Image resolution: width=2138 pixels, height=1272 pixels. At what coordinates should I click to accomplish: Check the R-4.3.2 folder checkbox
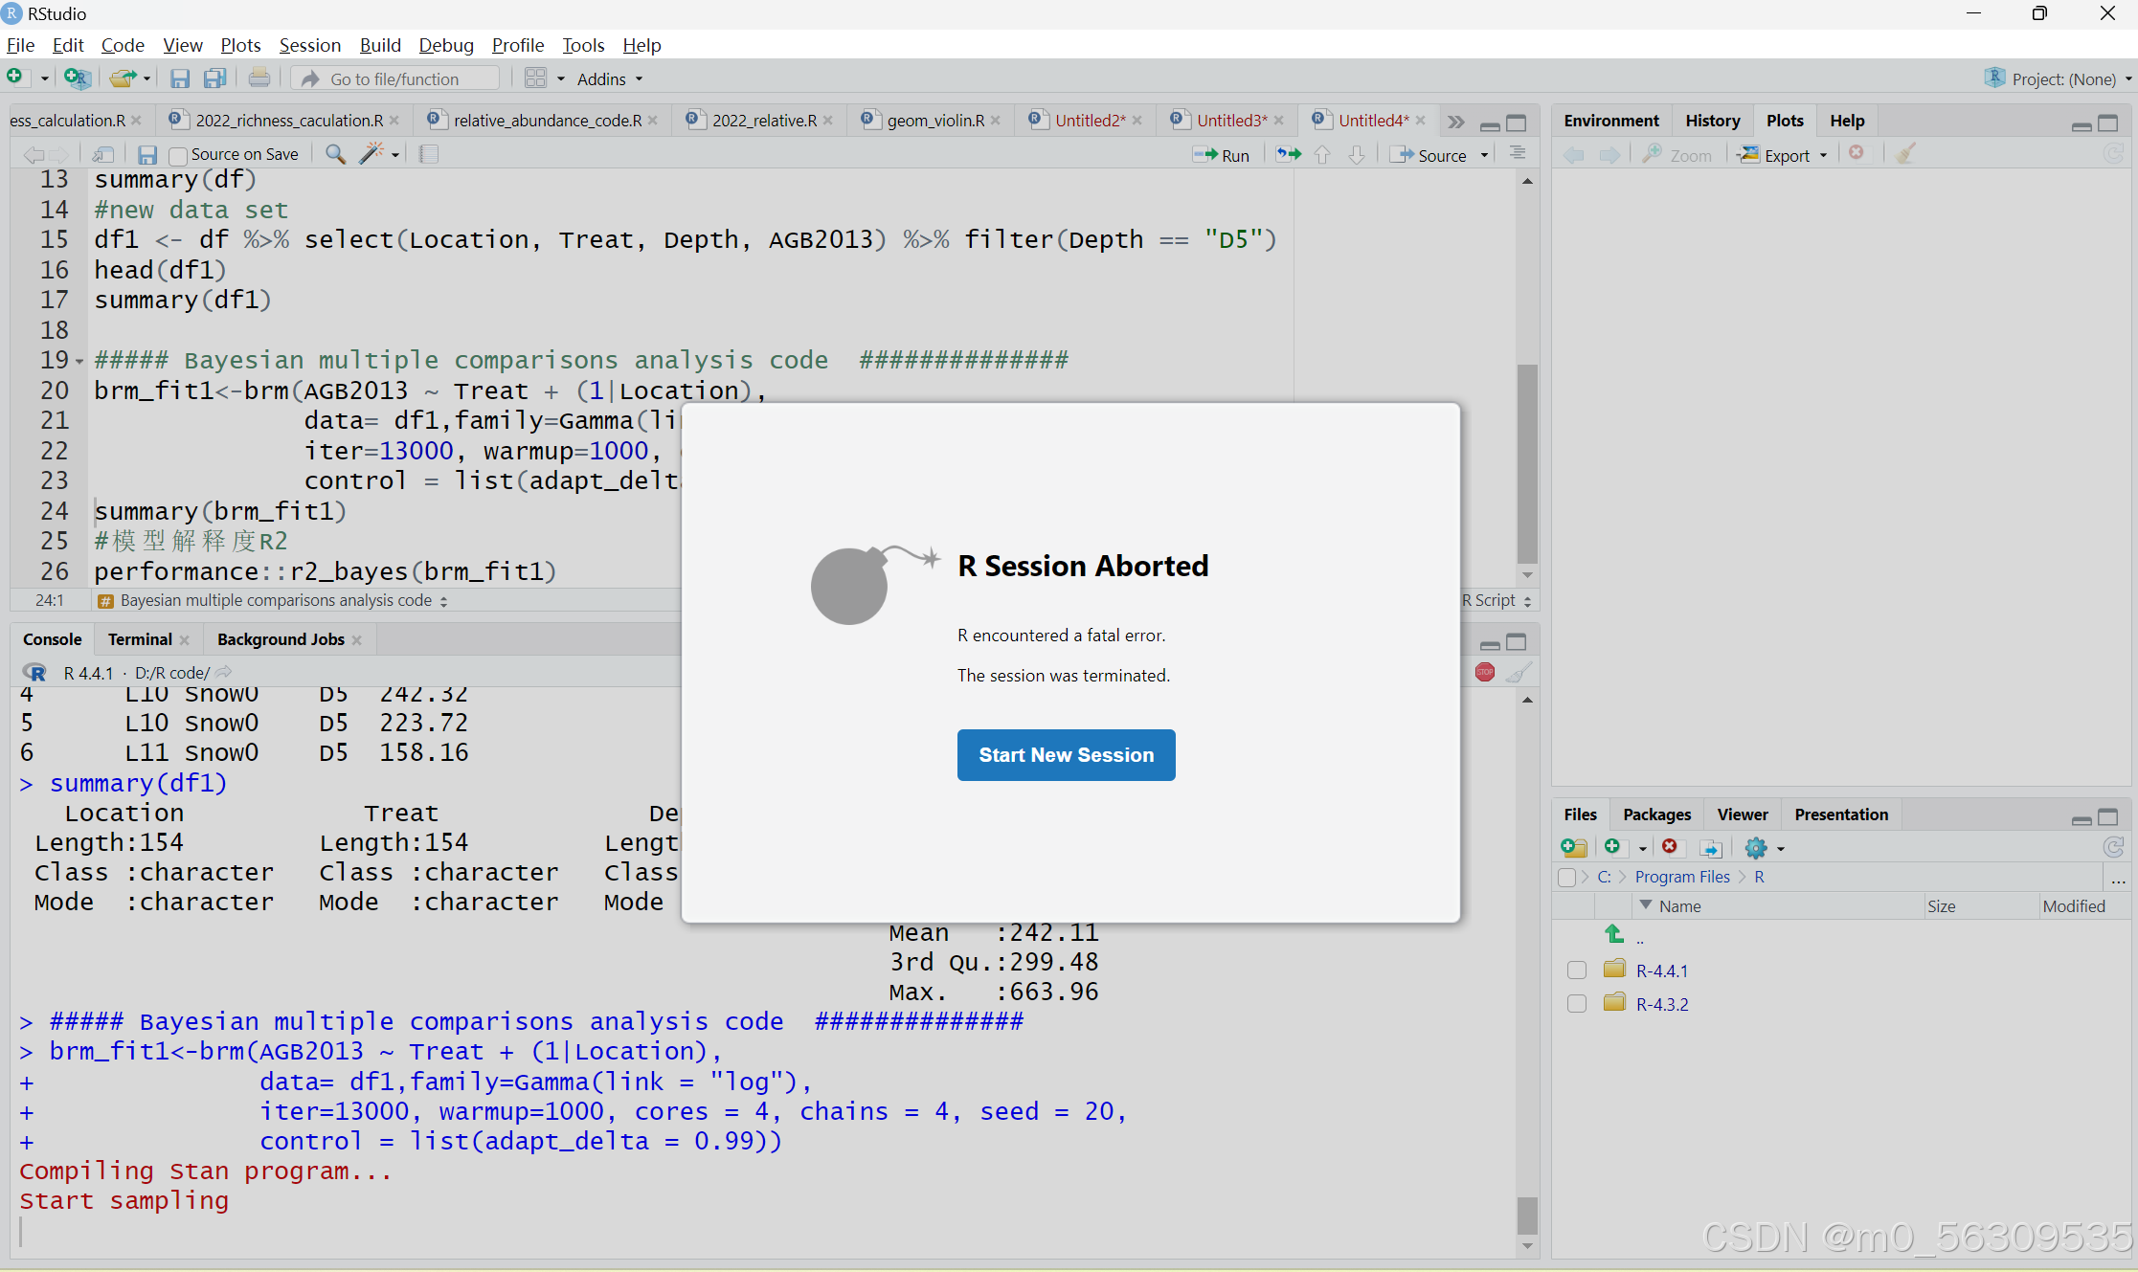pyautogui.click(x=1576, y=1004)
